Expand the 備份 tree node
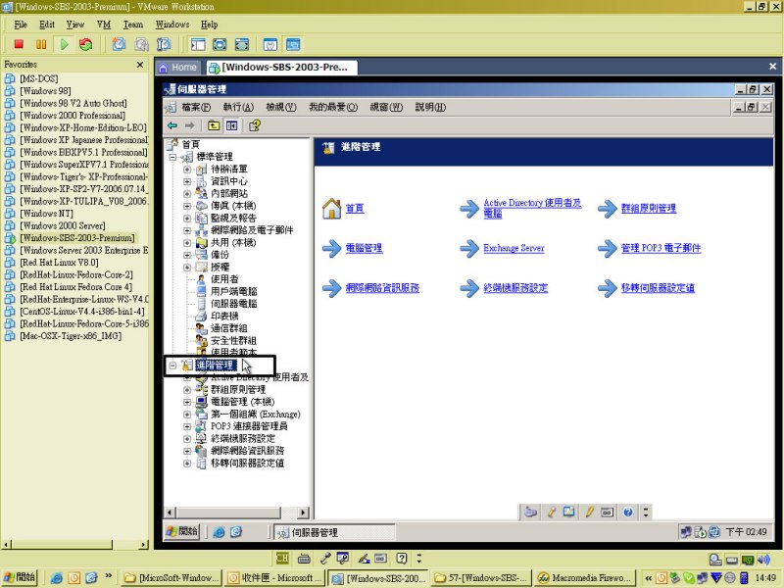Screen dimensions: 784x588 click(x=187, y=255)
